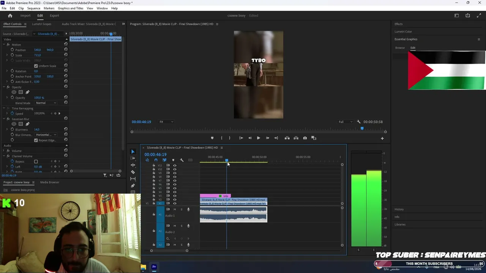Click the Captions track options CC icon

point(190,160)
